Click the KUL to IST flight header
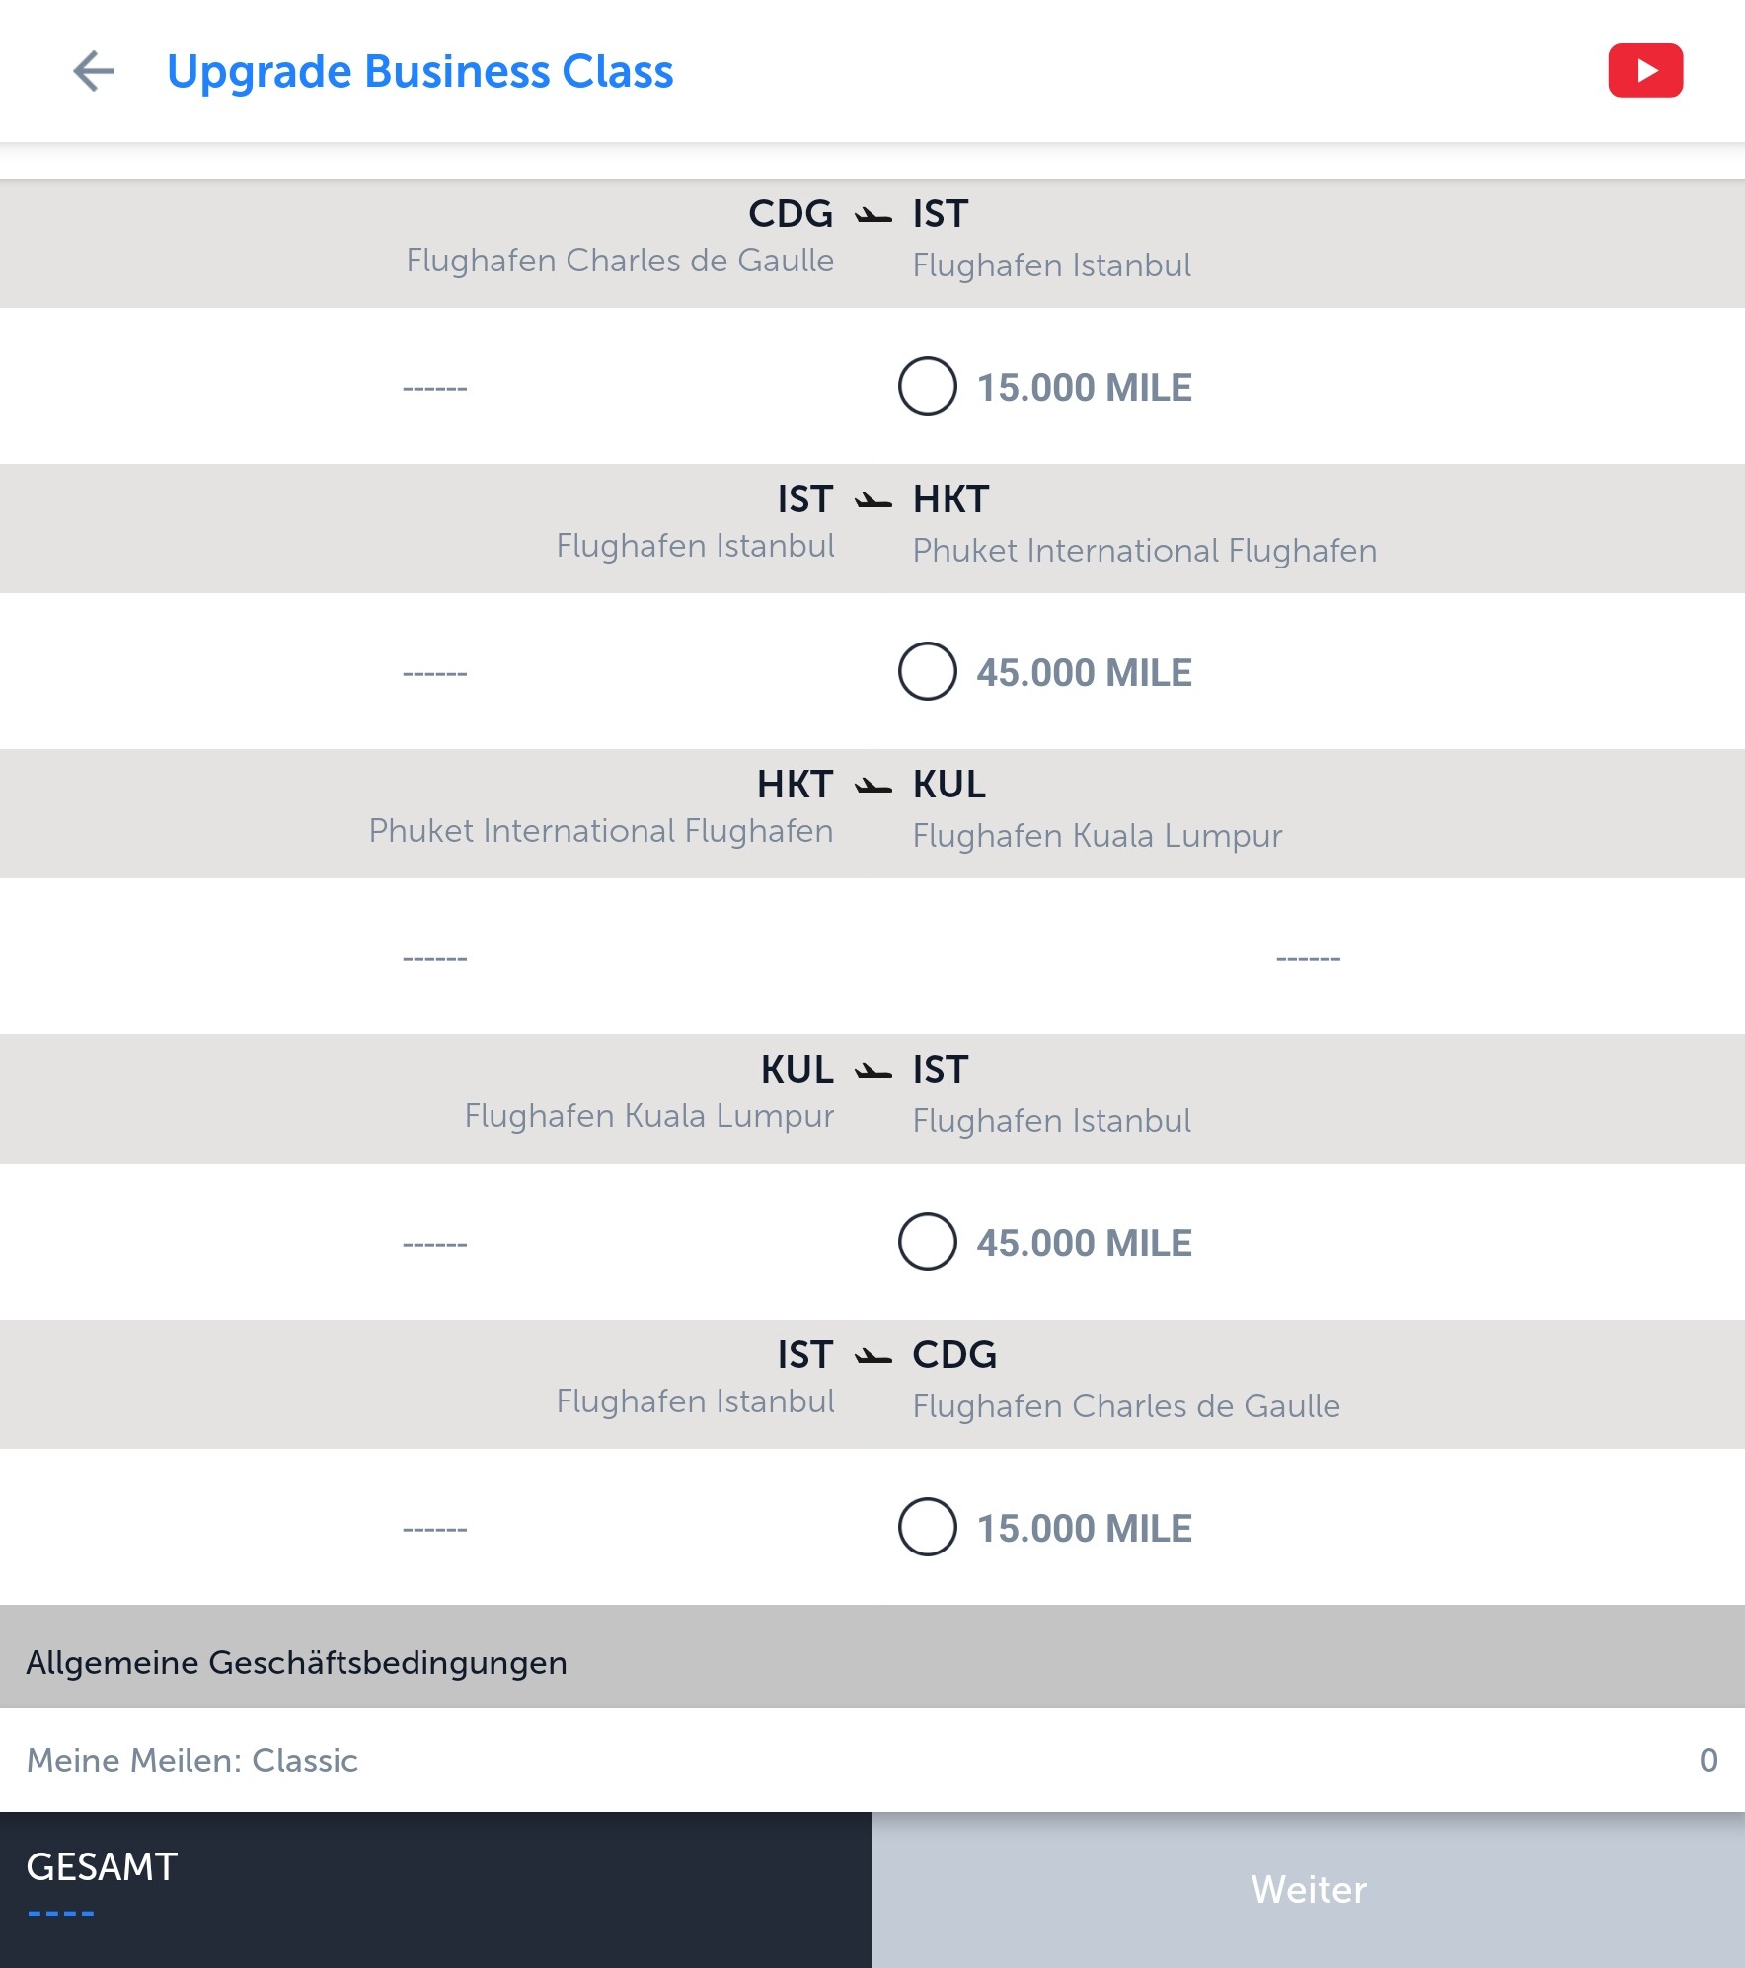 coord(872,1098)
